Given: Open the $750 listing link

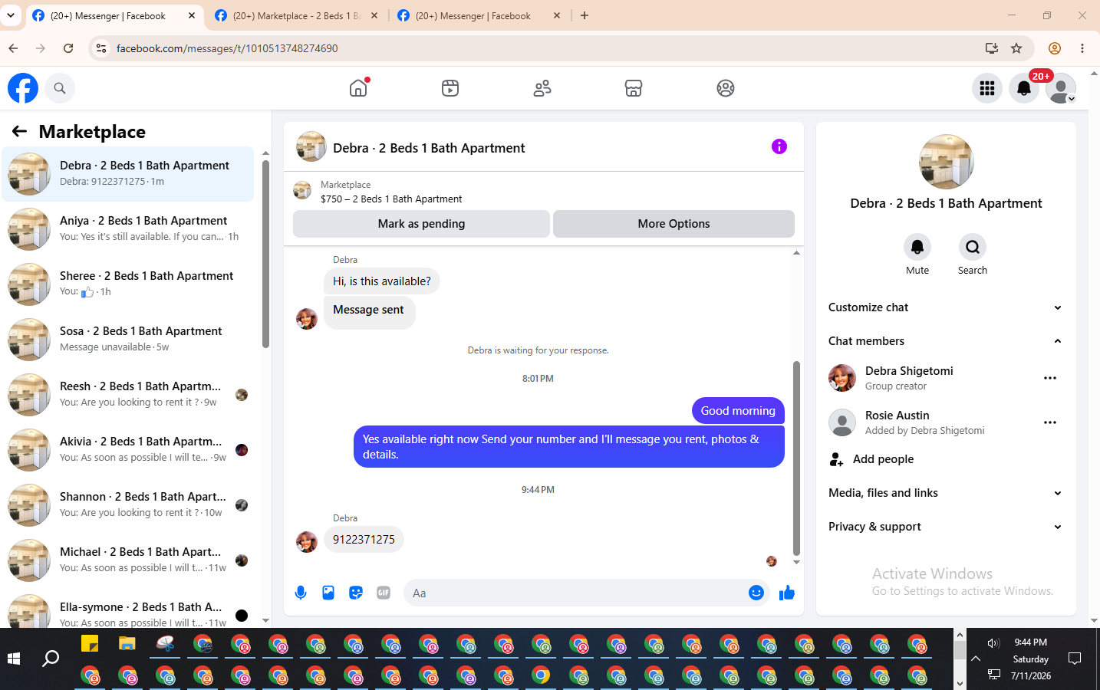Looking at the screenshot, I should [391, 199].
